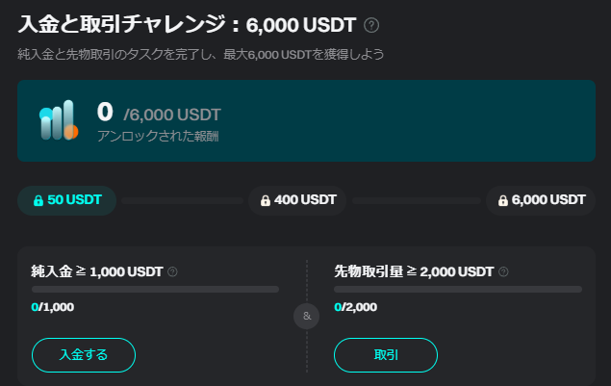Click the 0/1,000 deposit progress text
The width and height of the screenshot is (611, 386).
53,307
